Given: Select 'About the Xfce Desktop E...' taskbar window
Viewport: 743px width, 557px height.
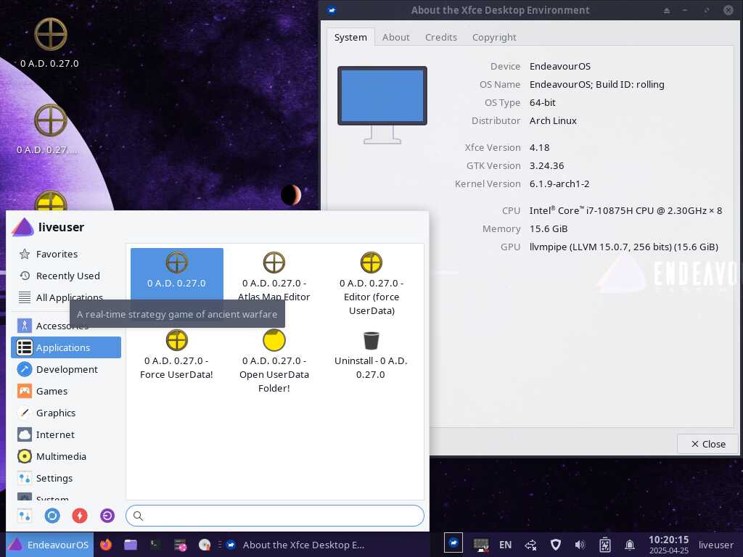Looking at the screenshot, I should (x=295, y=545).
